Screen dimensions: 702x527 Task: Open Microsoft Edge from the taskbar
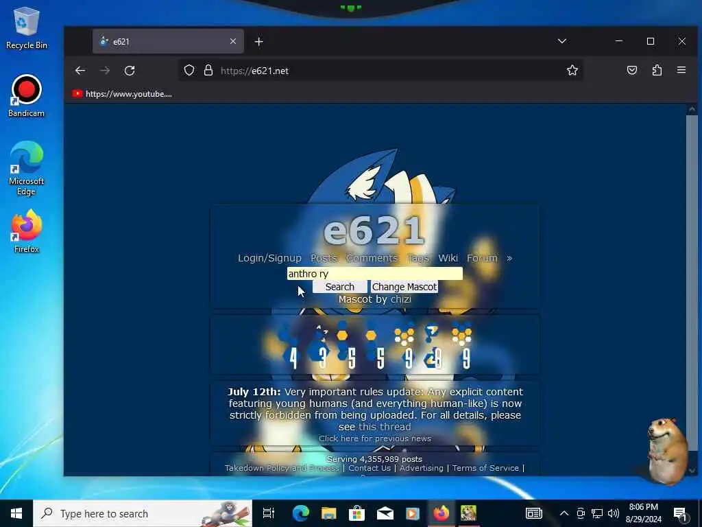pos(300,513)
